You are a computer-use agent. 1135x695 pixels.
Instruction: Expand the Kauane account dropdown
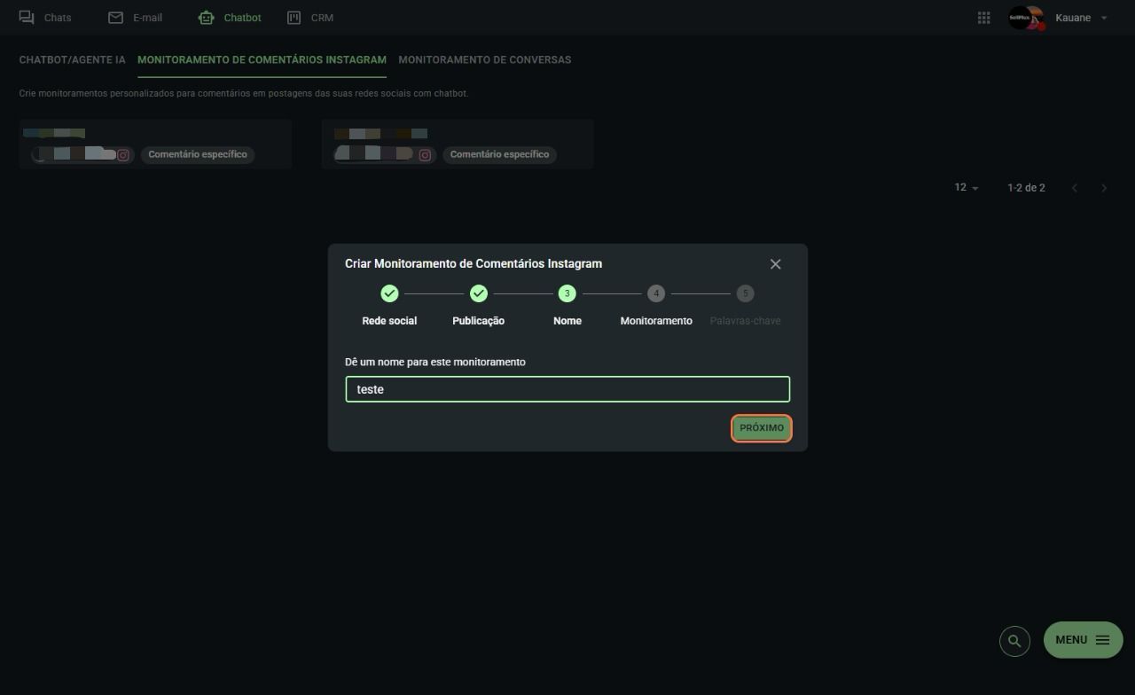tap(1104, 18)
